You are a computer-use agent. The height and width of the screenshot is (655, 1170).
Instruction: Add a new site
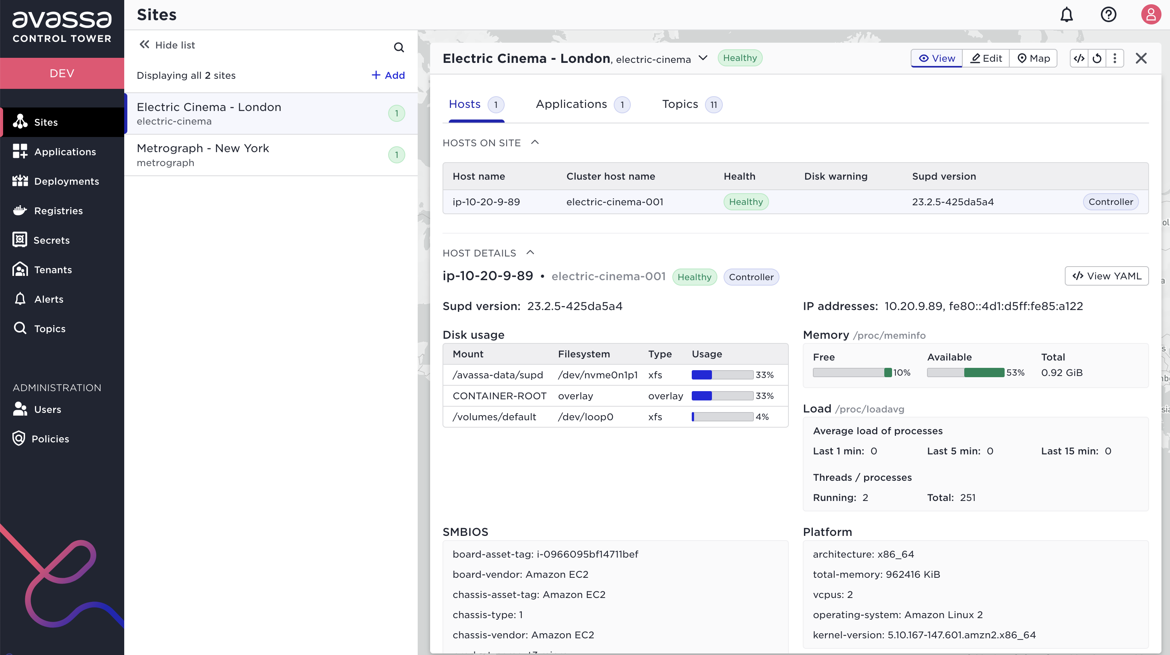388,75
